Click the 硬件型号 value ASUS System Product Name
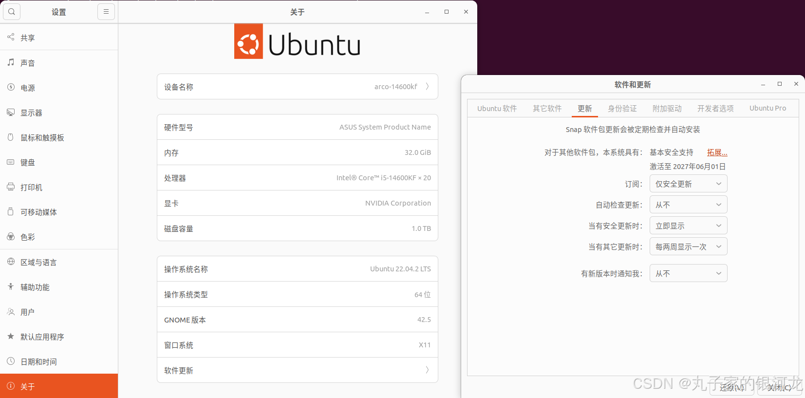The height and width of the screenshot is (398, 805). click(385, 127)
